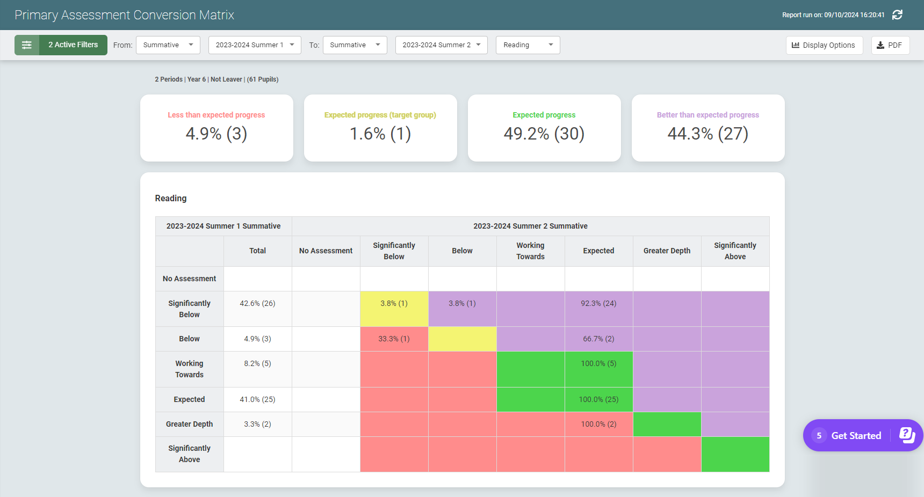
Task: Click the refresh report icon
Action: 898,14
